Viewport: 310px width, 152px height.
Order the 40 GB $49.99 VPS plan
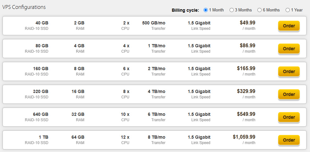289,26
